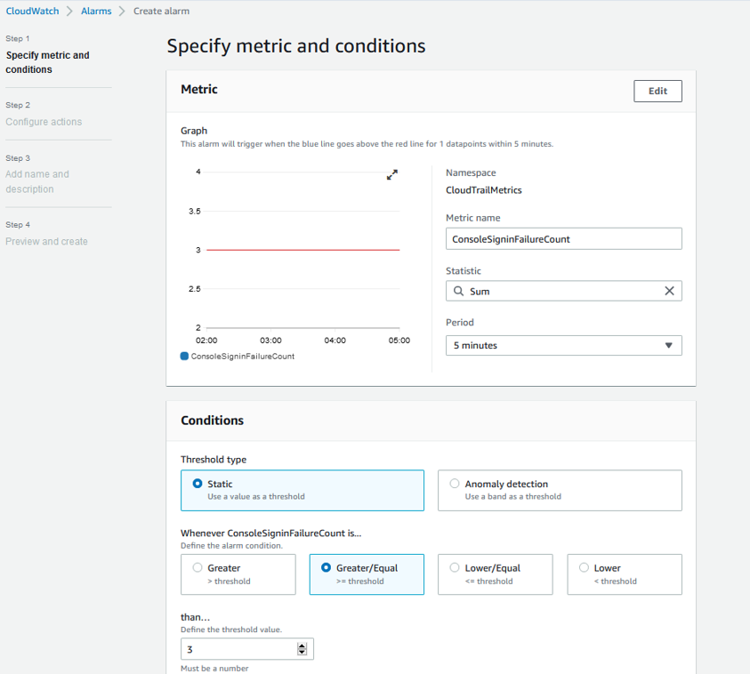
Task: Increase threshold value with up arrow
Action: pyautogui.click(x=302, y=646)
